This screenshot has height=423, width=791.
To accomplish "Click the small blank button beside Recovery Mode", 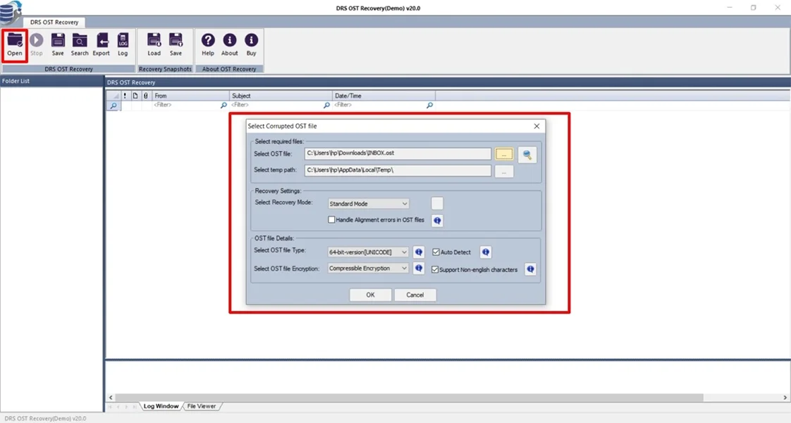I will point(437,203).
